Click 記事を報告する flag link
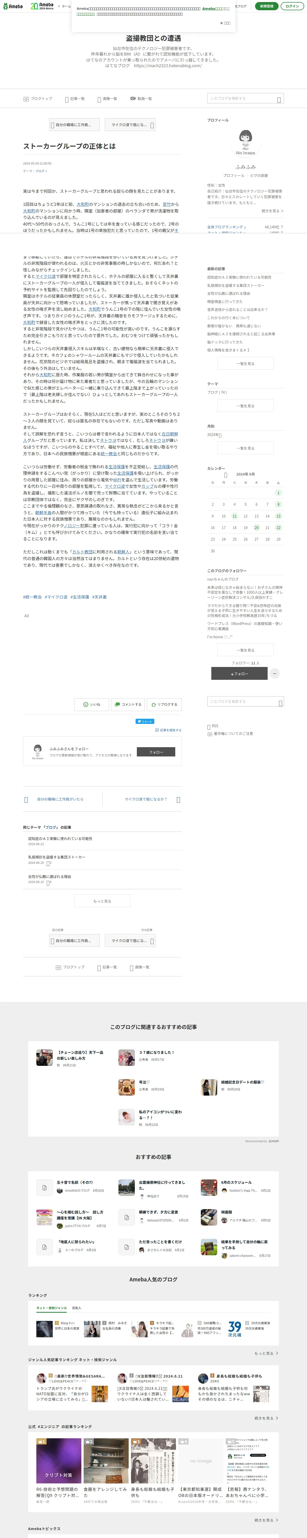The width and height of the screenshot is (307, 1538). [168, 730]
